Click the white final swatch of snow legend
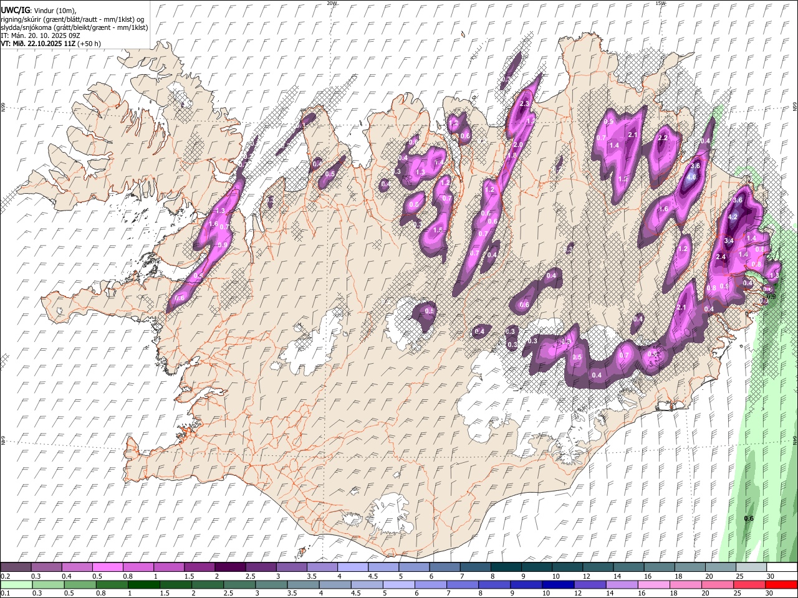The height and width of the screenshot is (598, 798). (x=782, y=567)
